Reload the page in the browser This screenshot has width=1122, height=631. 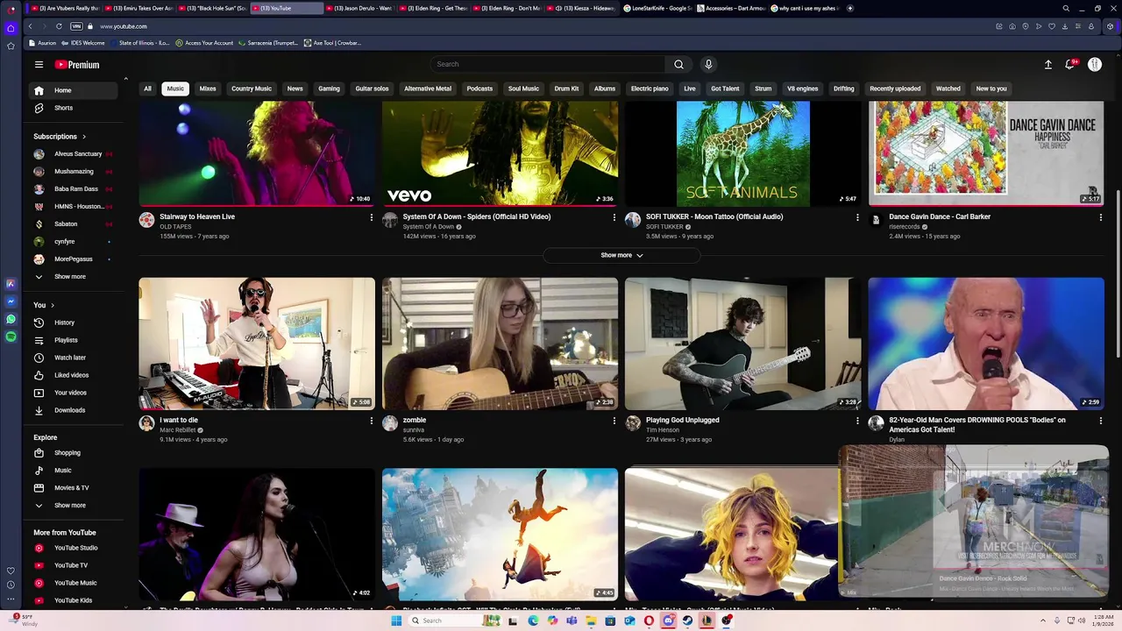59,26
